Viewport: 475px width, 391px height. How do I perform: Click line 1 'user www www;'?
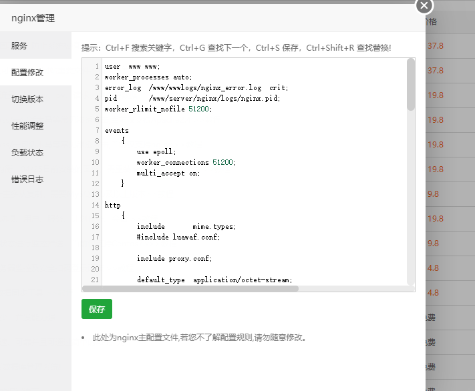click(132, 67)
